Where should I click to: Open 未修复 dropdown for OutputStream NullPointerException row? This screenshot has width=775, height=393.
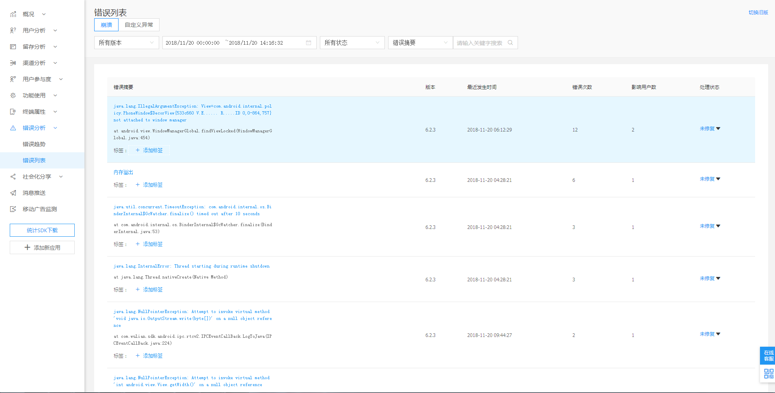(x=710, y=334)
